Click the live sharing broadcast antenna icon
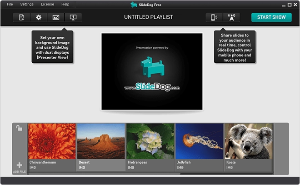 click(x=231, y=17)
